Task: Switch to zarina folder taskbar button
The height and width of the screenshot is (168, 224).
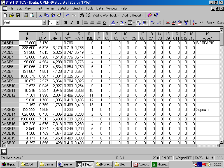Action: [48, 164]
